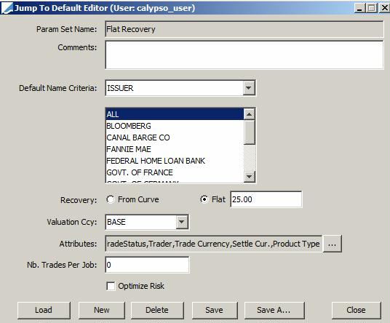Screen dimensions: 390x323
Task: Click the Flat recovery value field
Action: pos(266,199)
